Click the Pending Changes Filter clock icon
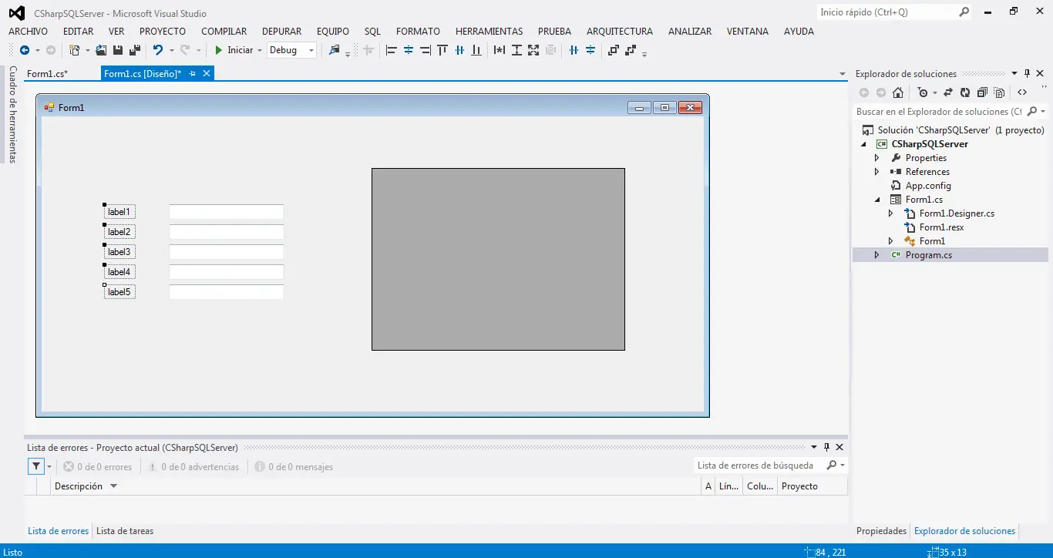 923,92
